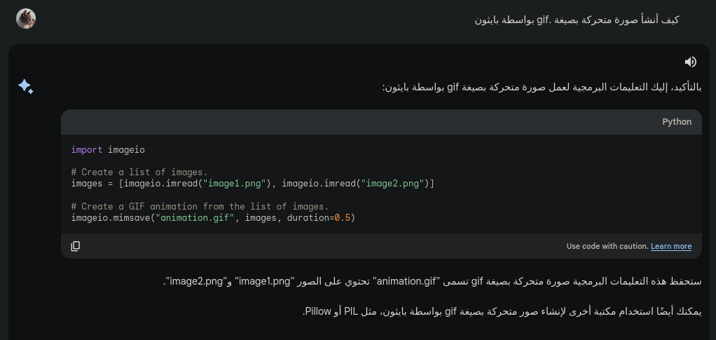Click the user's Arabic gif prompt text
The width and height of the screenshot is (716, 340).
576,20
